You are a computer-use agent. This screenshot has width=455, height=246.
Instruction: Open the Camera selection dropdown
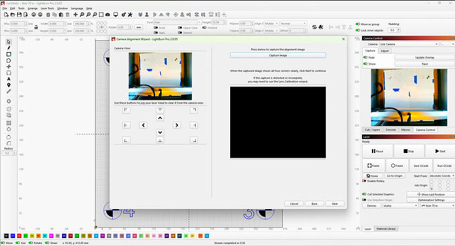409,44
